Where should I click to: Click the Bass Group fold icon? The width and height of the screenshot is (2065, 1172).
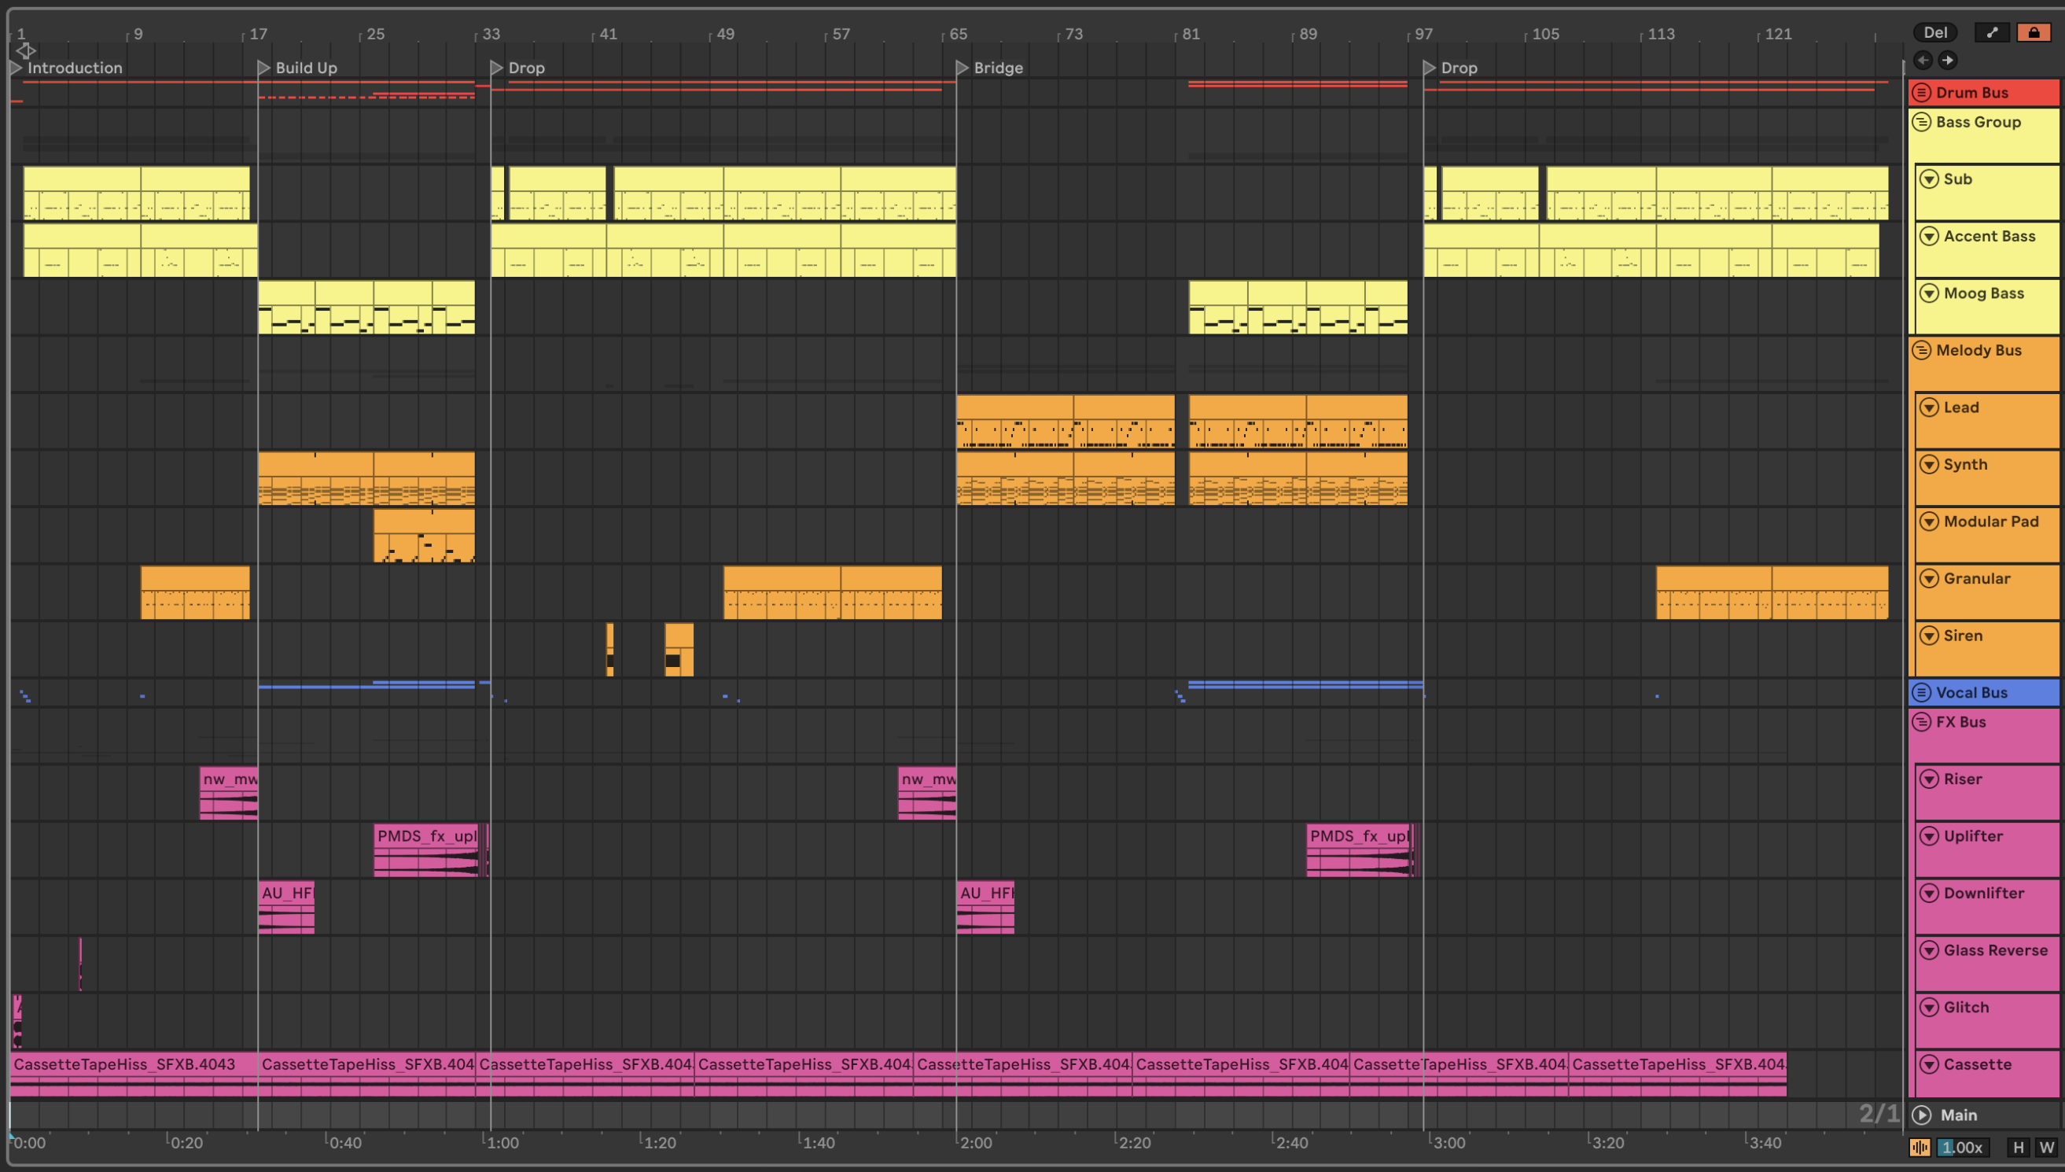coord(1922,123)
